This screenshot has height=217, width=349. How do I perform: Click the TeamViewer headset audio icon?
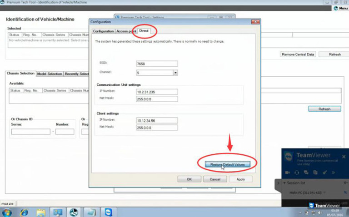[x=297, y=173]
